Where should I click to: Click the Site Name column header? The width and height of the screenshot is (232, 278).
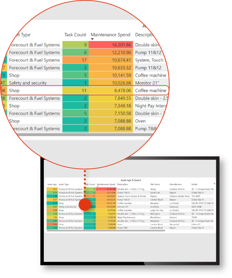(155, 184)
